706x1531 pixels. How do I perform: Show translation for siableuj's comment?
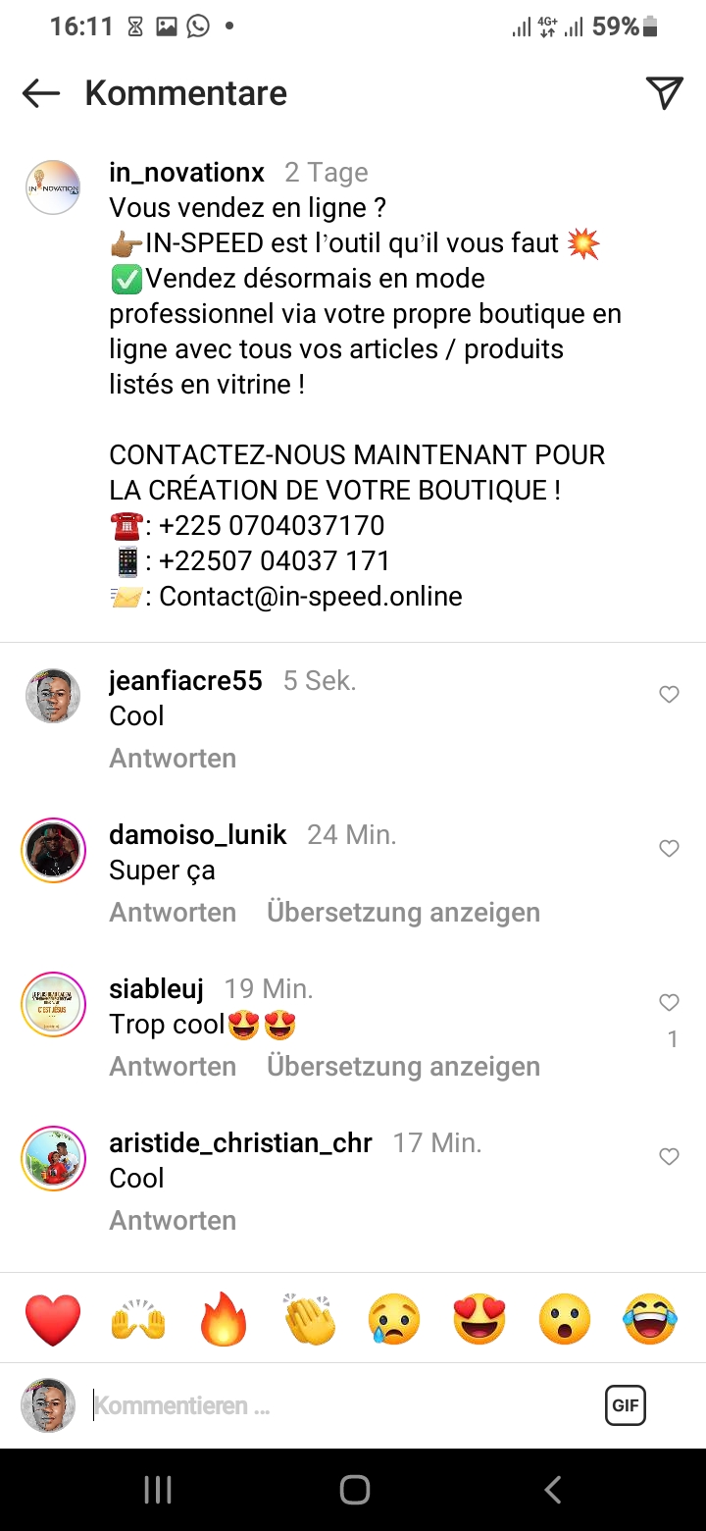403,1067
